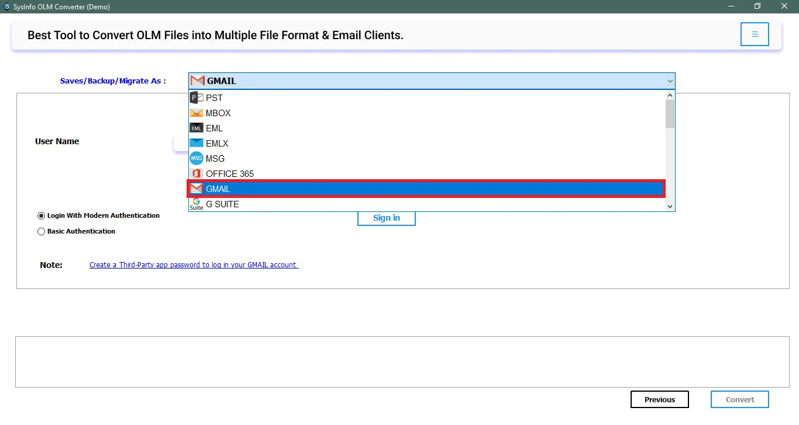
Task: Go back with the Previous button
Action: pos(660,399)
